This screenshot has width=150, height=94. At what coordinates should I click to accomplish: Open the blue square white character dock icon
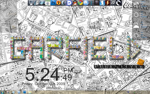(102, 3)
